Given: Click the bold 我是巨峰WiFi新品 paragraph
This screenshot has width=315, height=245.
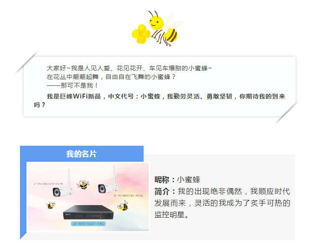Looking at the screenshot, I should (160, 101).
